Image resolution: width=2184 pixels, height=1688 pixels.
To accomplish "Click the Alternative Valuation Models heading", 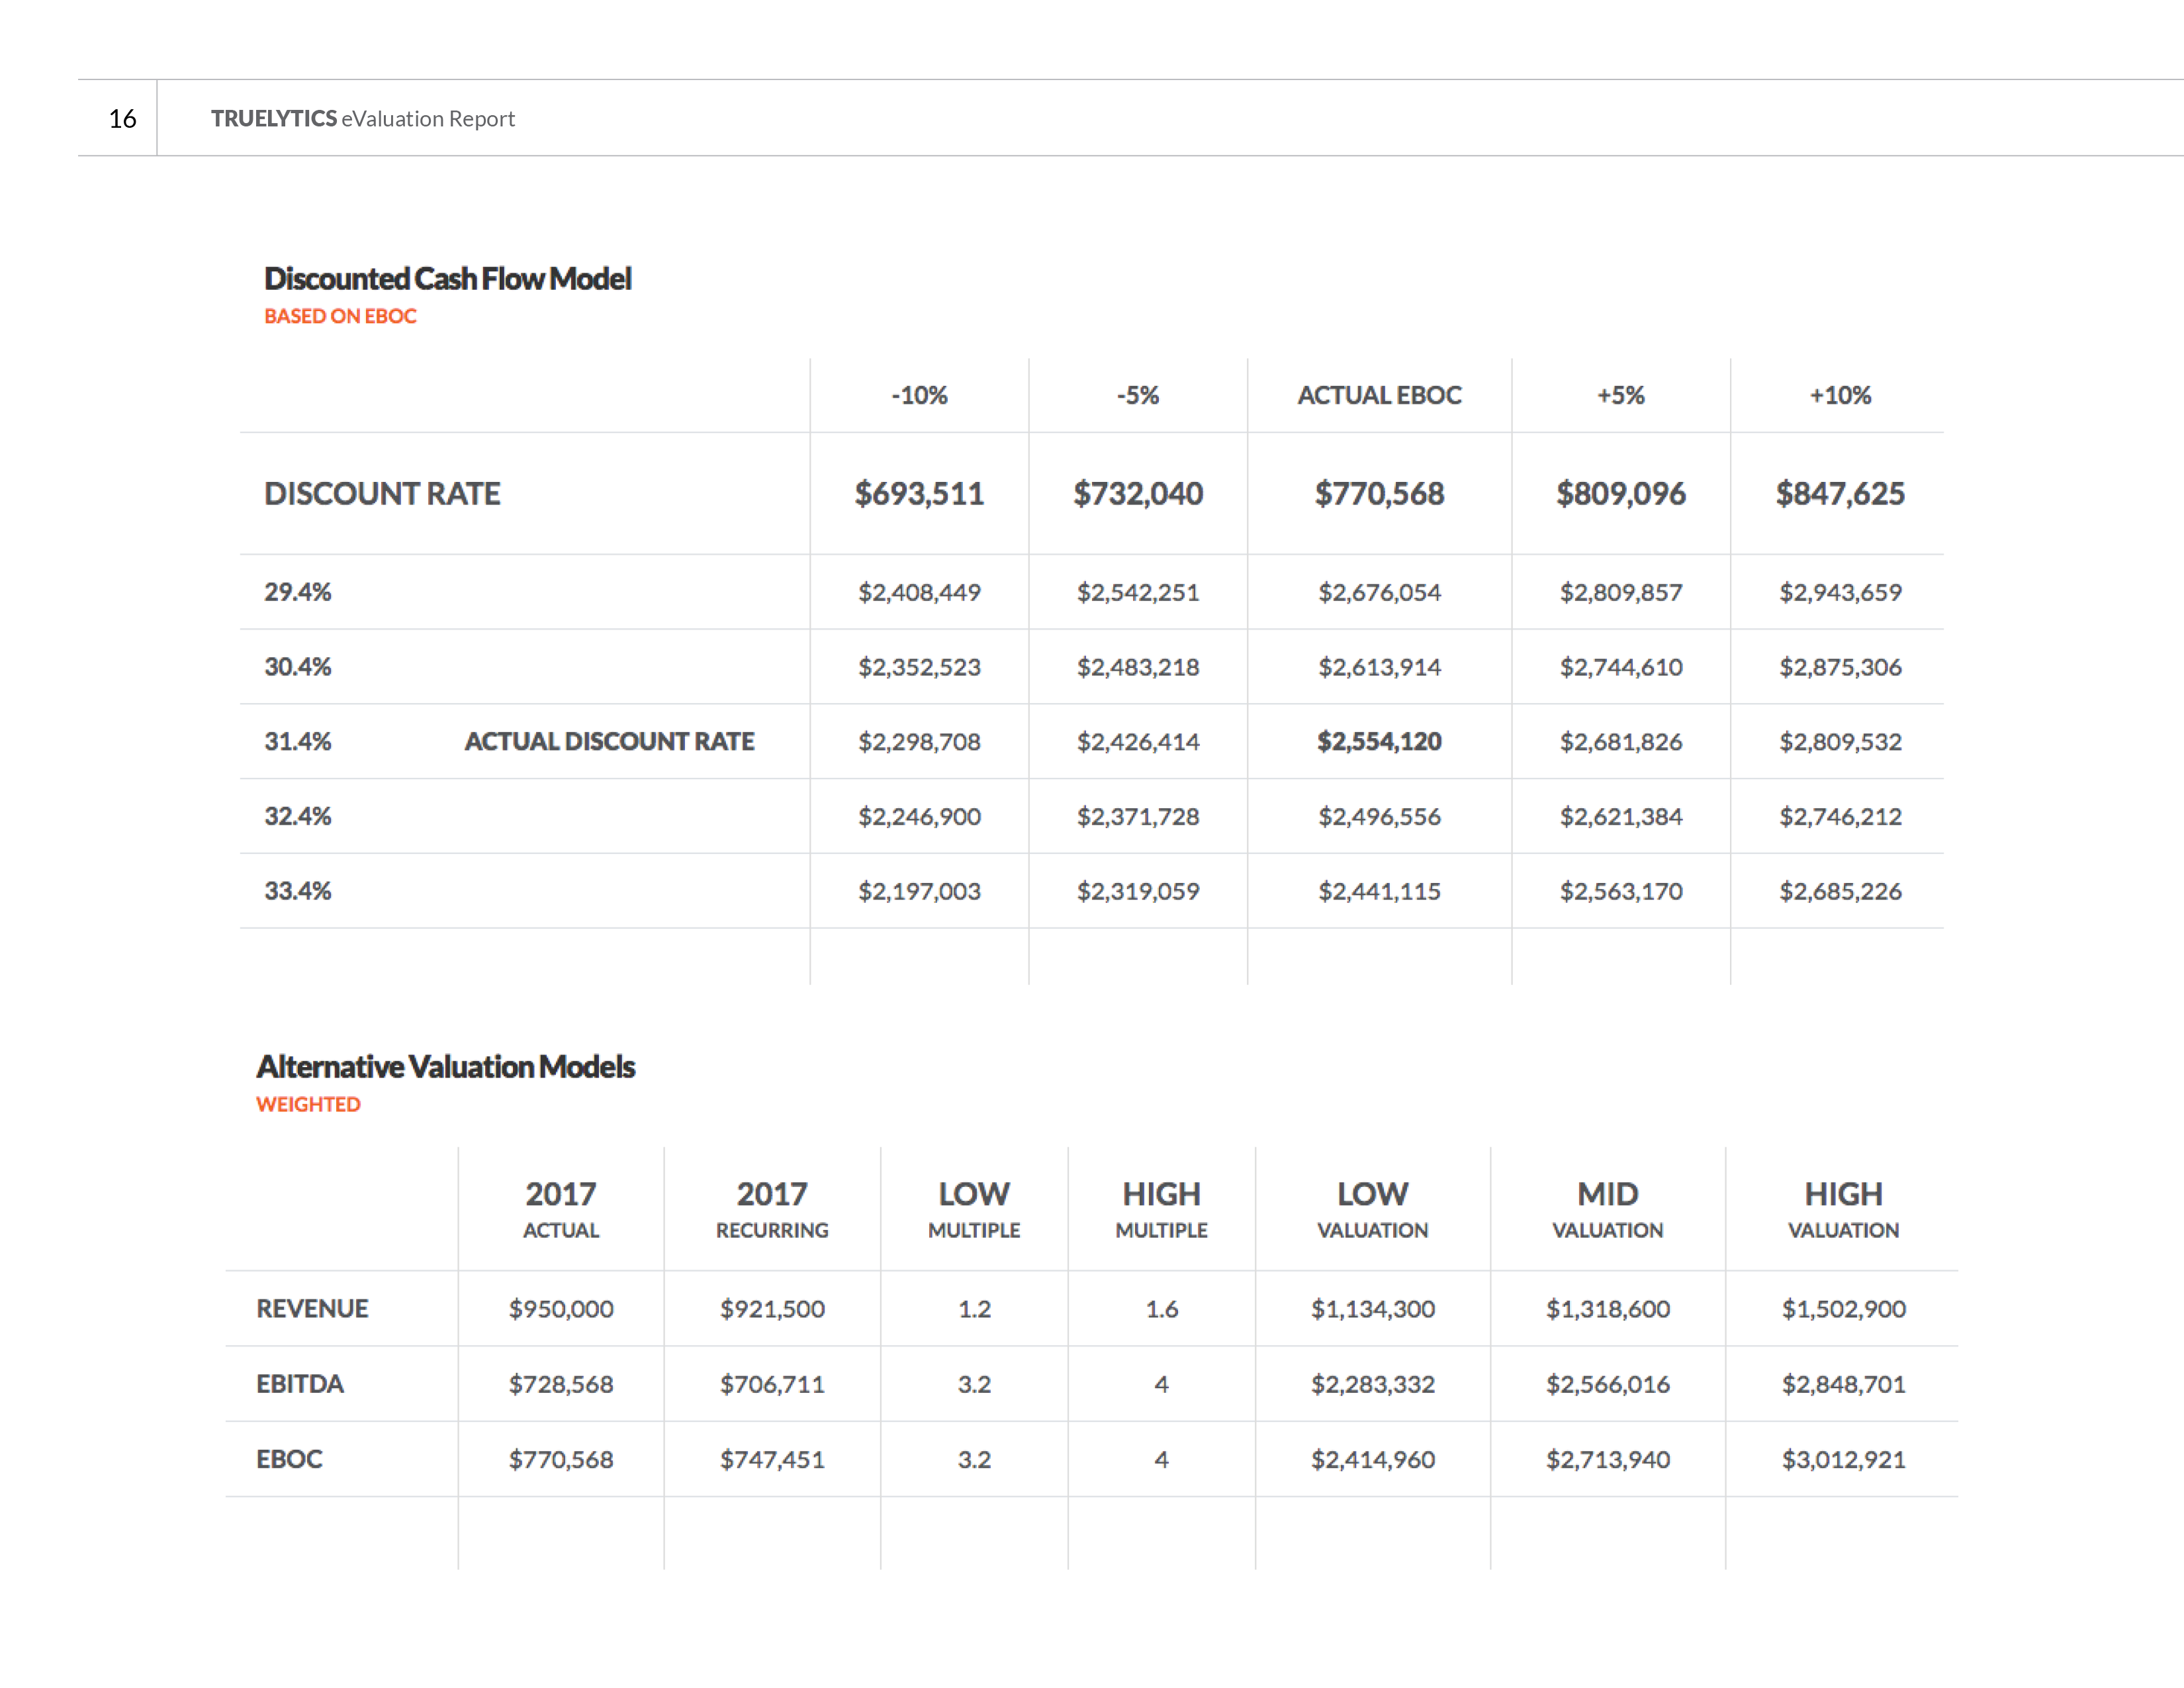I will pos(445,1067).
